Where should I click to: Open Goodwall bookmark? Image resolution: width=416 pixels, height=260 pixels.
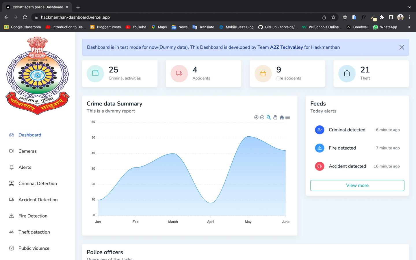(x=357, y=27)
